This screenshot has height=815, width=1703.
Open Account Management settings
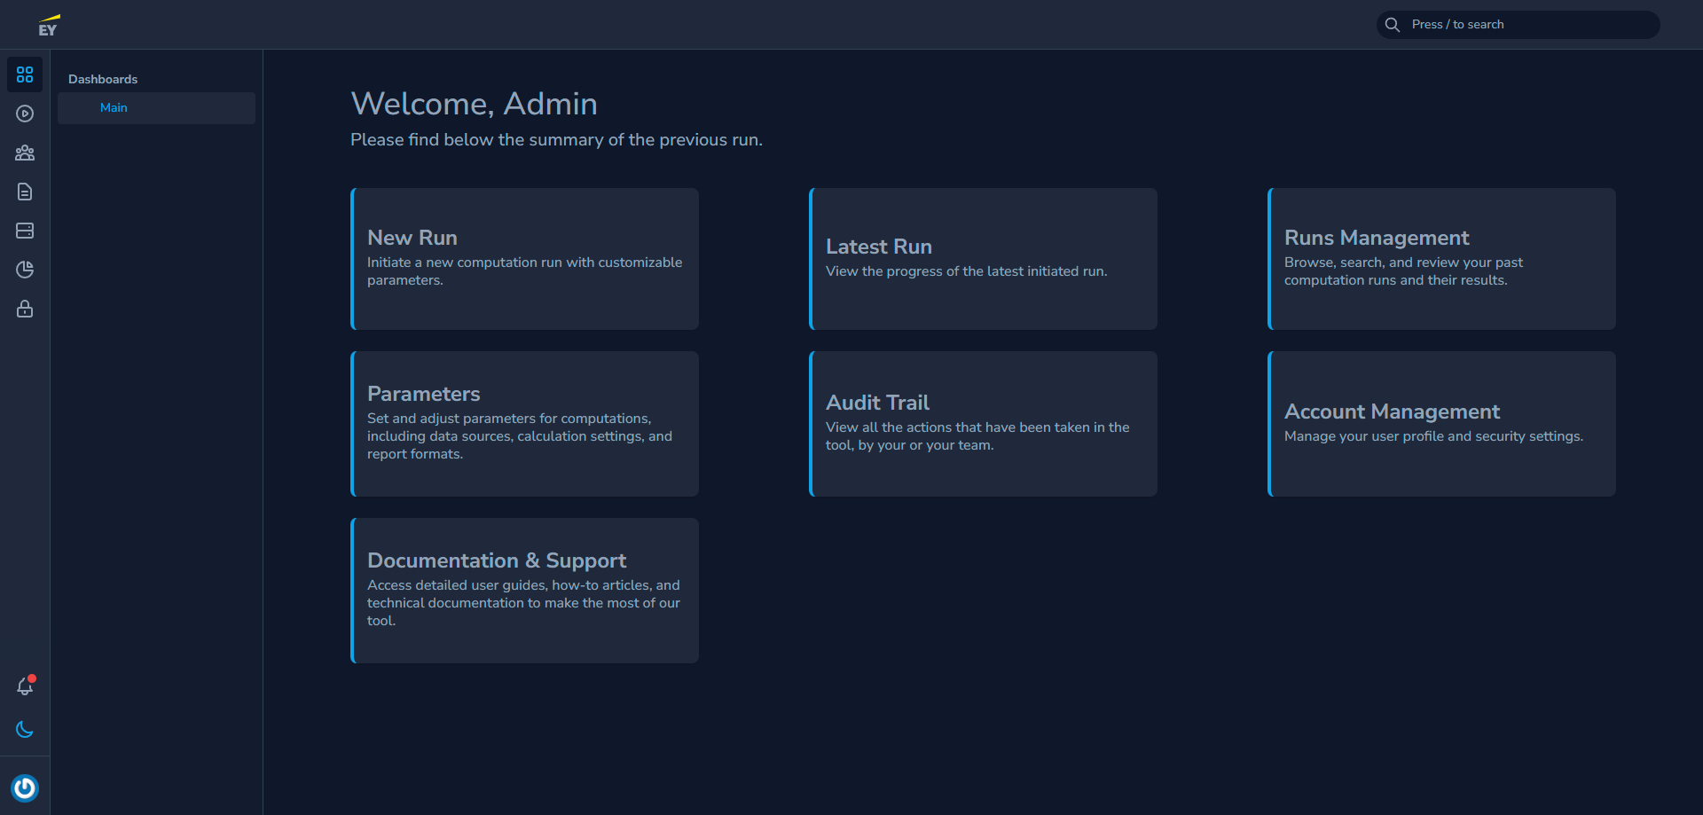pos(1440,423)
